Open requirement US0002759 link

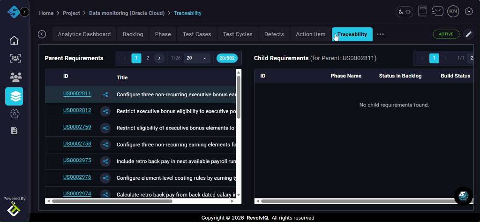point(77,127)
